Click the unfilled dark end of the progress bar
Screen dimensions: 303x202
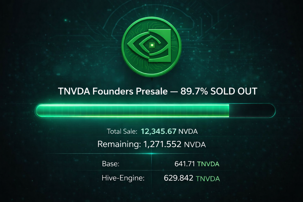(x=251, y=110)
